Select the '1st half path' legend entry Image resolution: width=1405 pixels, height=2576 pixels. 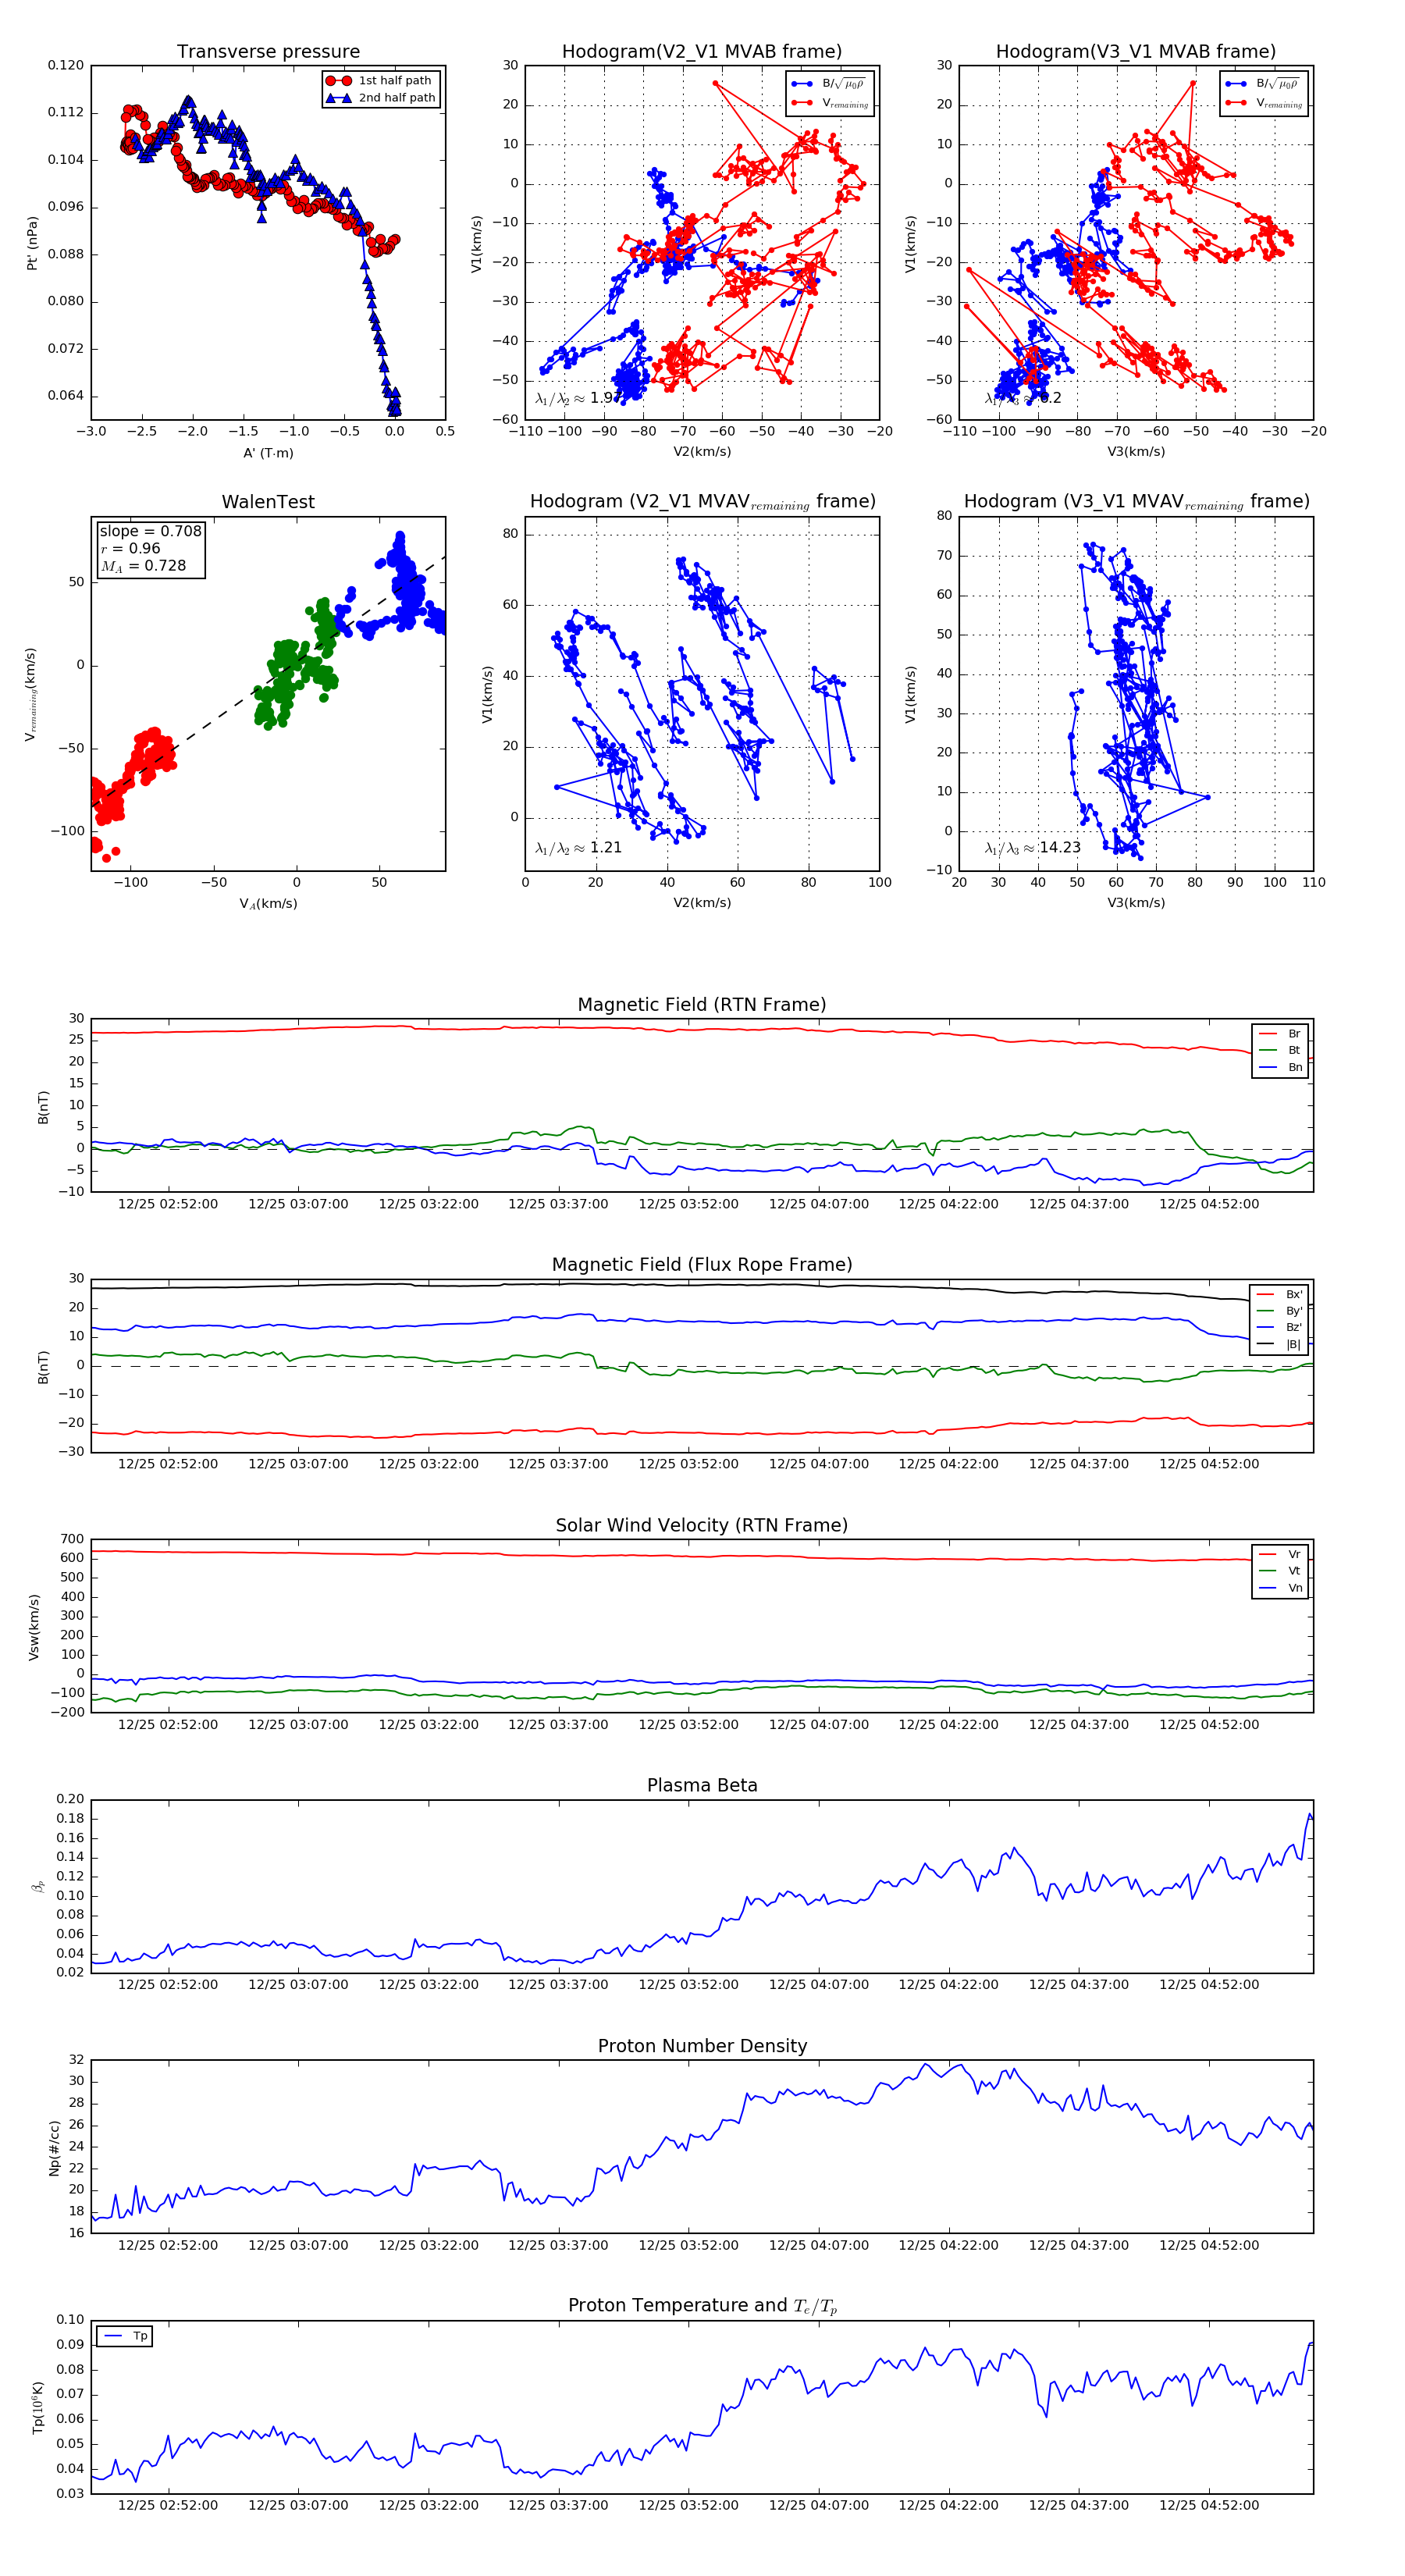(x=381, y=81)
